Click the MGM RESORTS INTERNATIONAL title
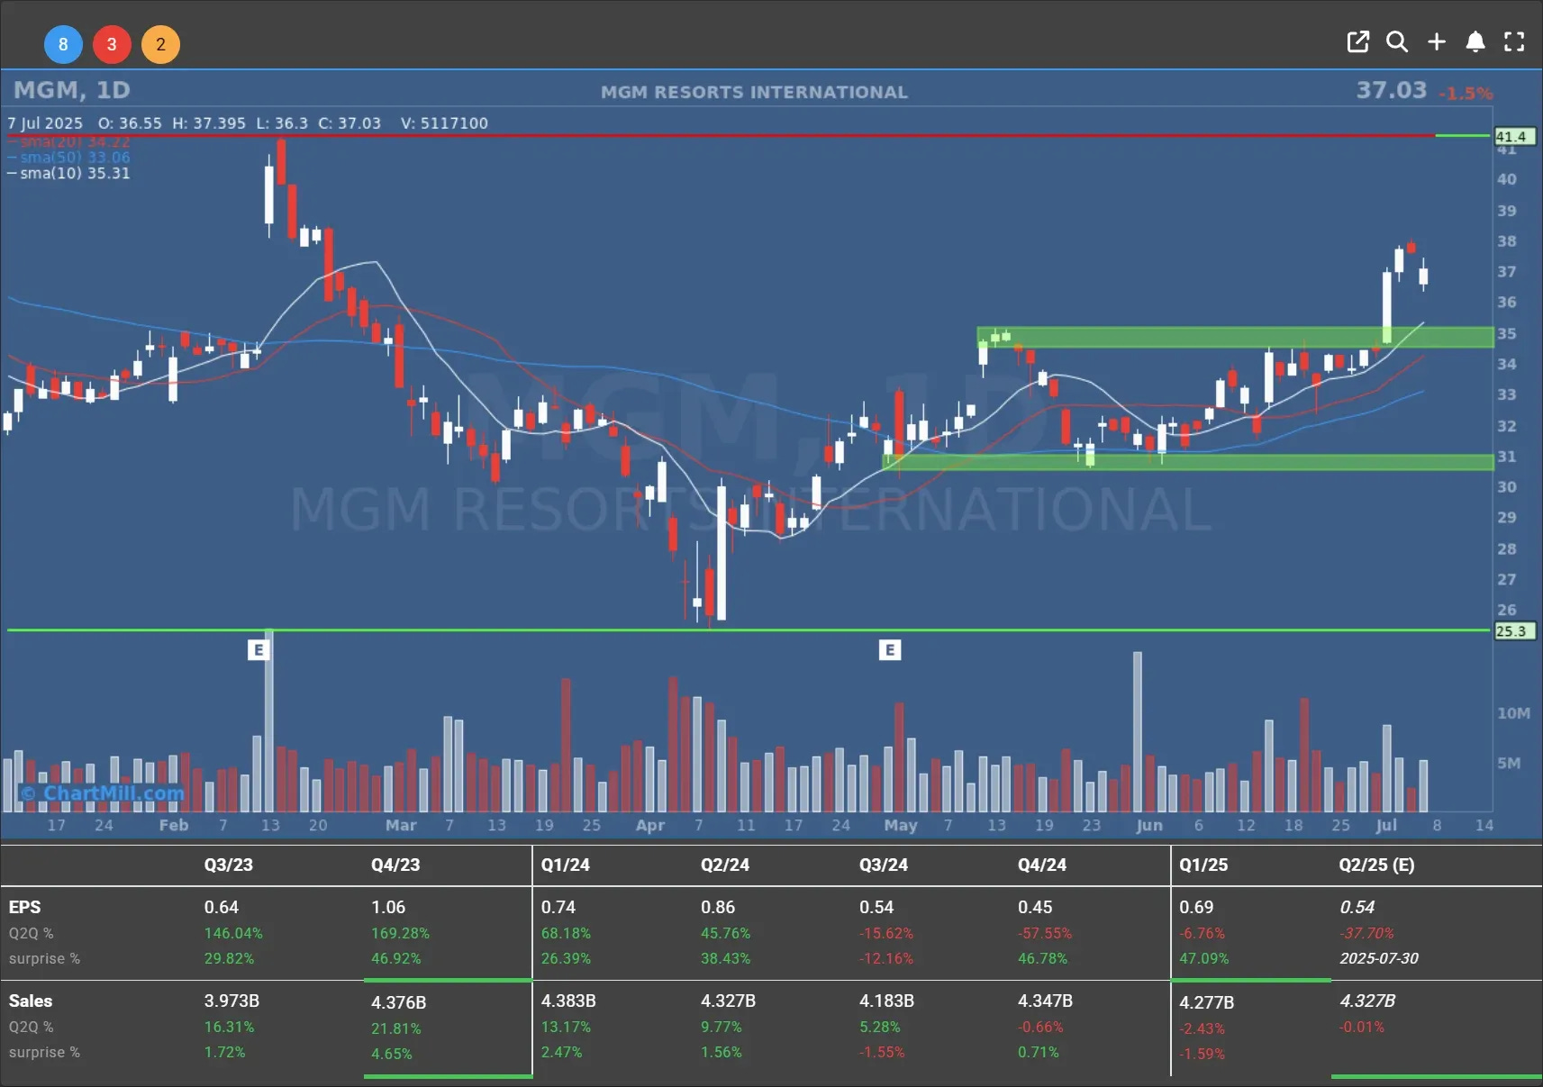The image size is (1543, 1087). (x=754, y=92)
